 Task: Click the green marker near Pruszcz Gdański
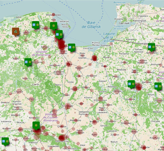click(72, 47)
